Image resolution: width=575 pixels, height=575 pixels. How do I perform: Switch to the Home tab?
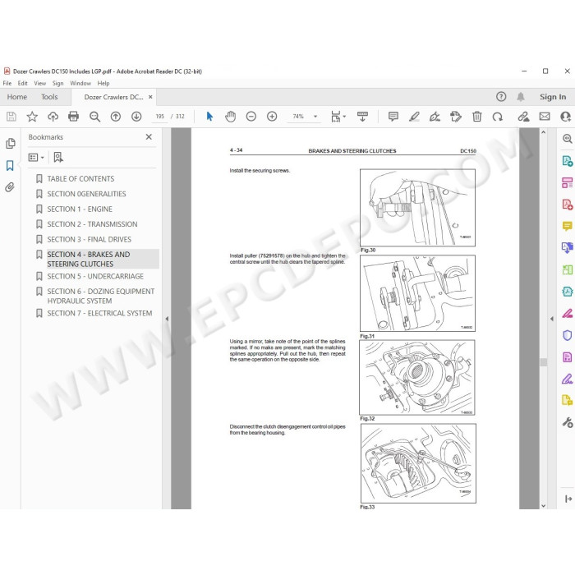coord(17,97)
